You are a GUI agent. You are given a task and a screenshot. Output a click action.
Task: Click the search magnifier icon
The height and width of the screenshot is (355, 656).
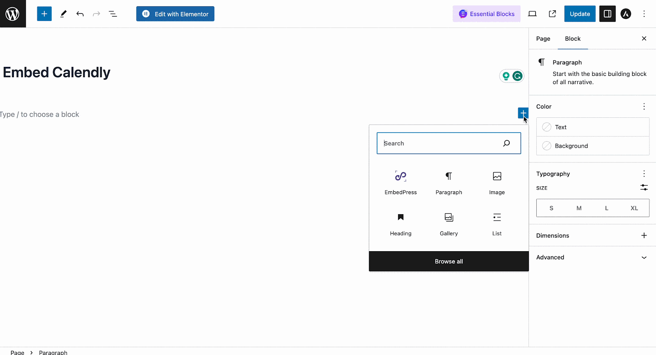506,143
